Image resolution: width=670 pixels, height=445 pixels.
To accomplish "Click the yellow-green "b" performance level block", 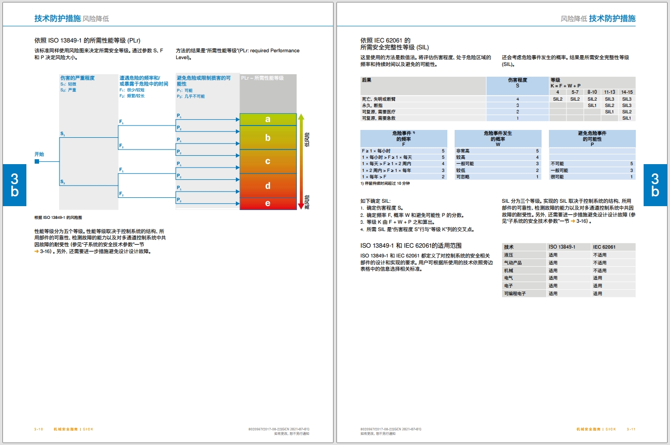I will 268,138.
